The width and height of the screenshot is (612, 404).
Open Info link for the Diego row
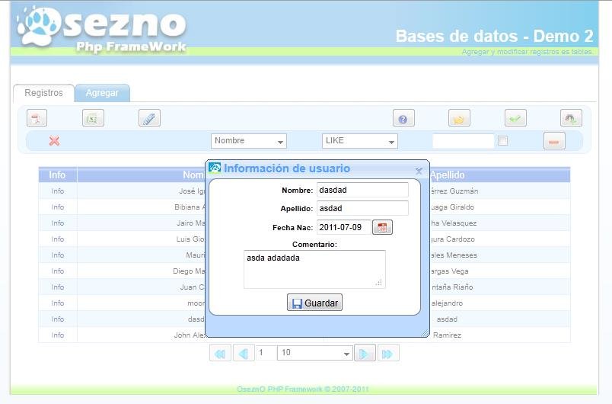click(58, 271)
